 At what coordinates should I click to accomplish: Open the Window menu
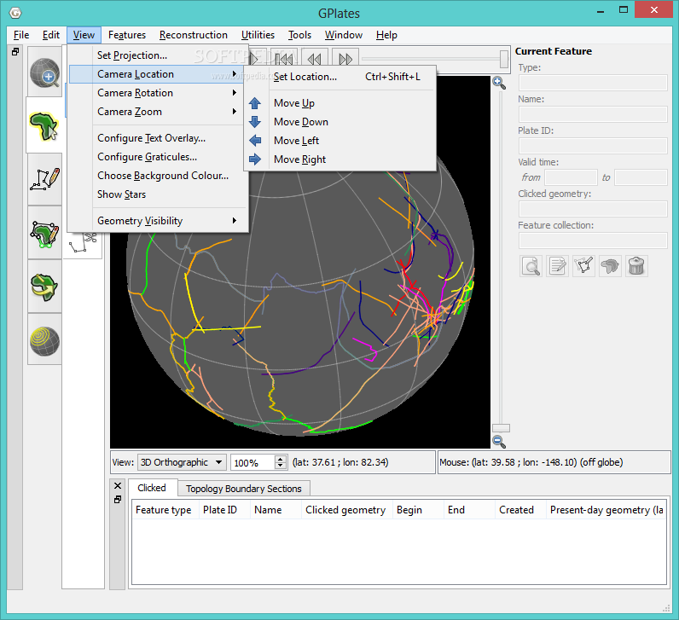tap(344, 35)
